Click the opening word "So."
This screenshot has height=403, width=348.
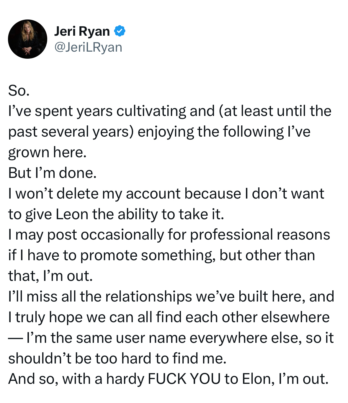click(x=19, y=91)
